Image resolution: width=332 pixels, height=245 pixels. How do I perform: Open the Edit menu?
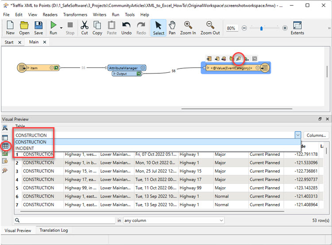19,15
